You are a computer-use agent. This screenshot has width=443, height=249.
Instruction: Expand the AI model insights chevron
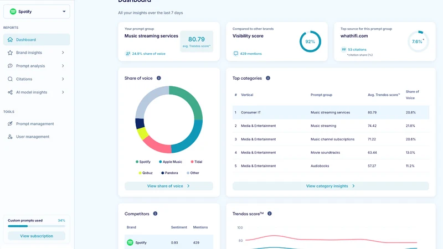pyautogui.click(x=63, y=92)
